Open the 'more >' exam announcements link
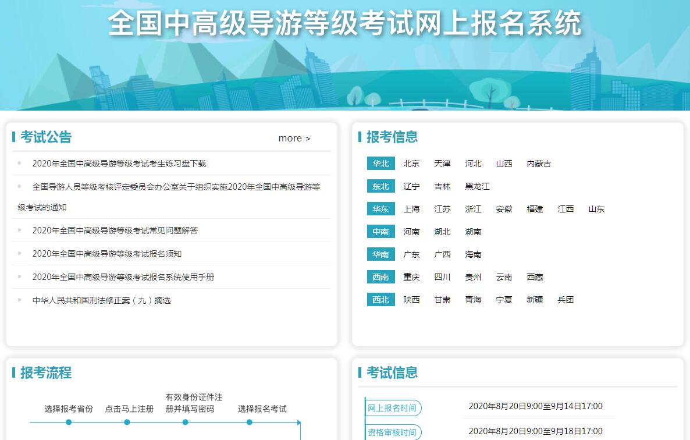This screenshot has width=690, height=440. 294,139
